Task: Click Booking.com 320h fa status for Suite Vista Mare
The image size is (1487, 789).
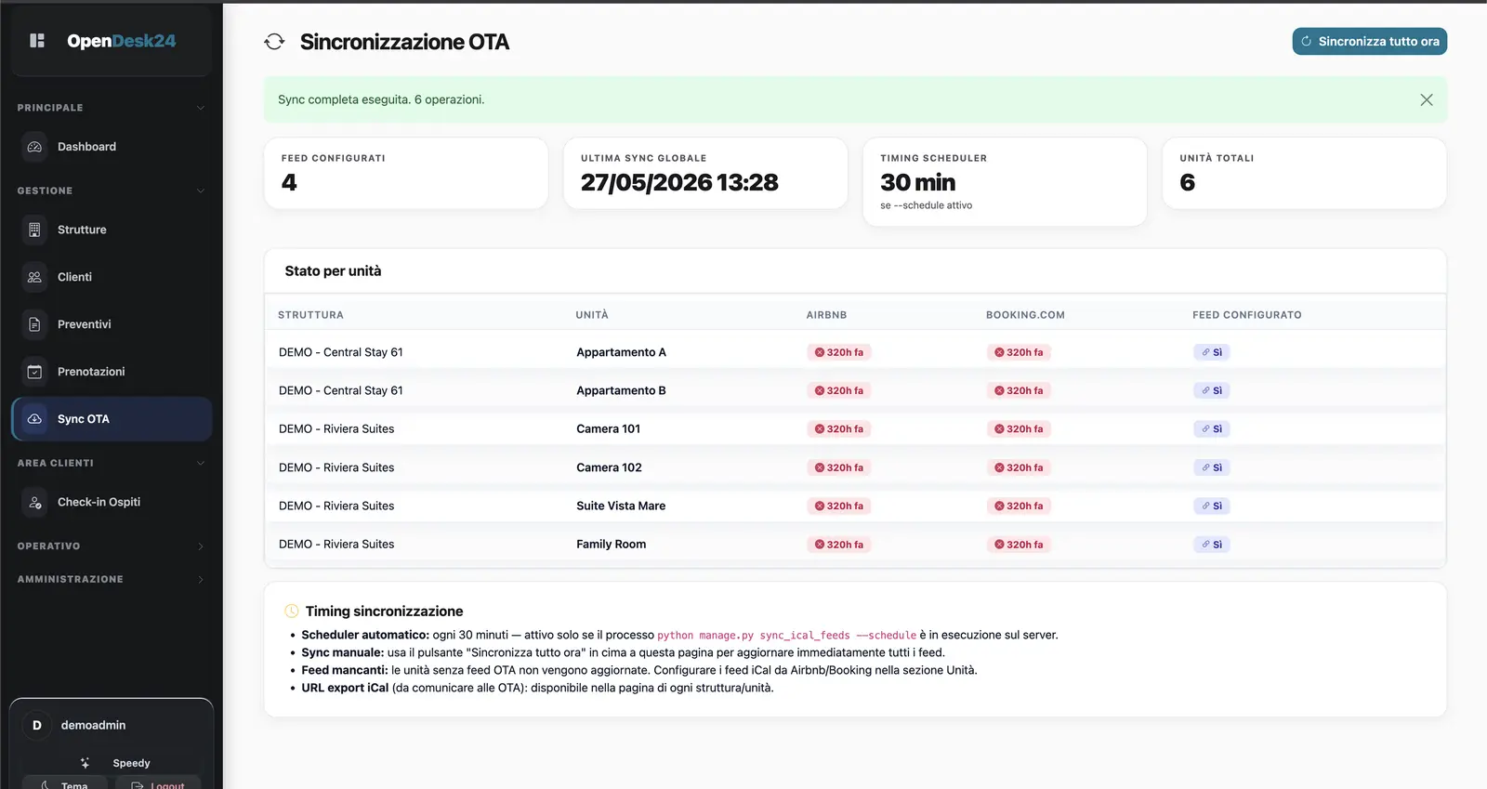Action: (x=1019, y=506)
